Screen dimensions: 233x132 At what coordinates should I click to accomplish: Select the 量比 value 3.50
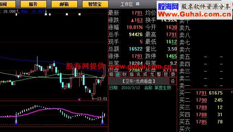(172, 49)
